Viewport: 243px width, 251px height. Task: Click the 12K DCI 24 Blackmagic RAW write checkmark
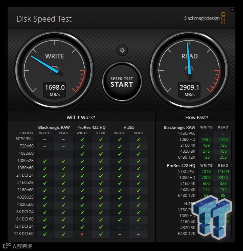pos(45,227)
